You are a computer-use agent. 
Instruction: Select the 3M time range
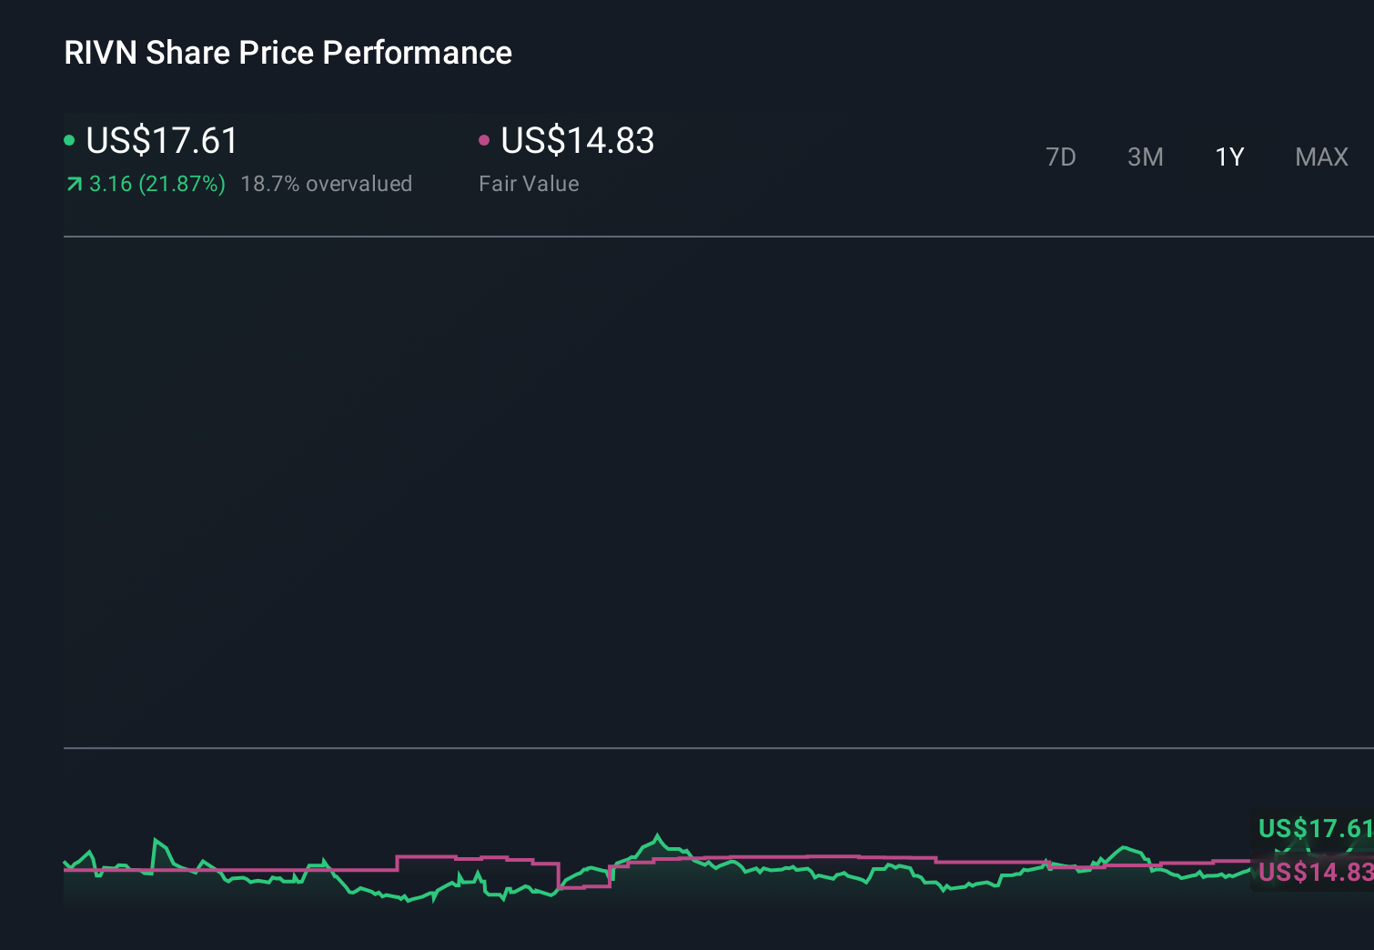click(1145, 157)
